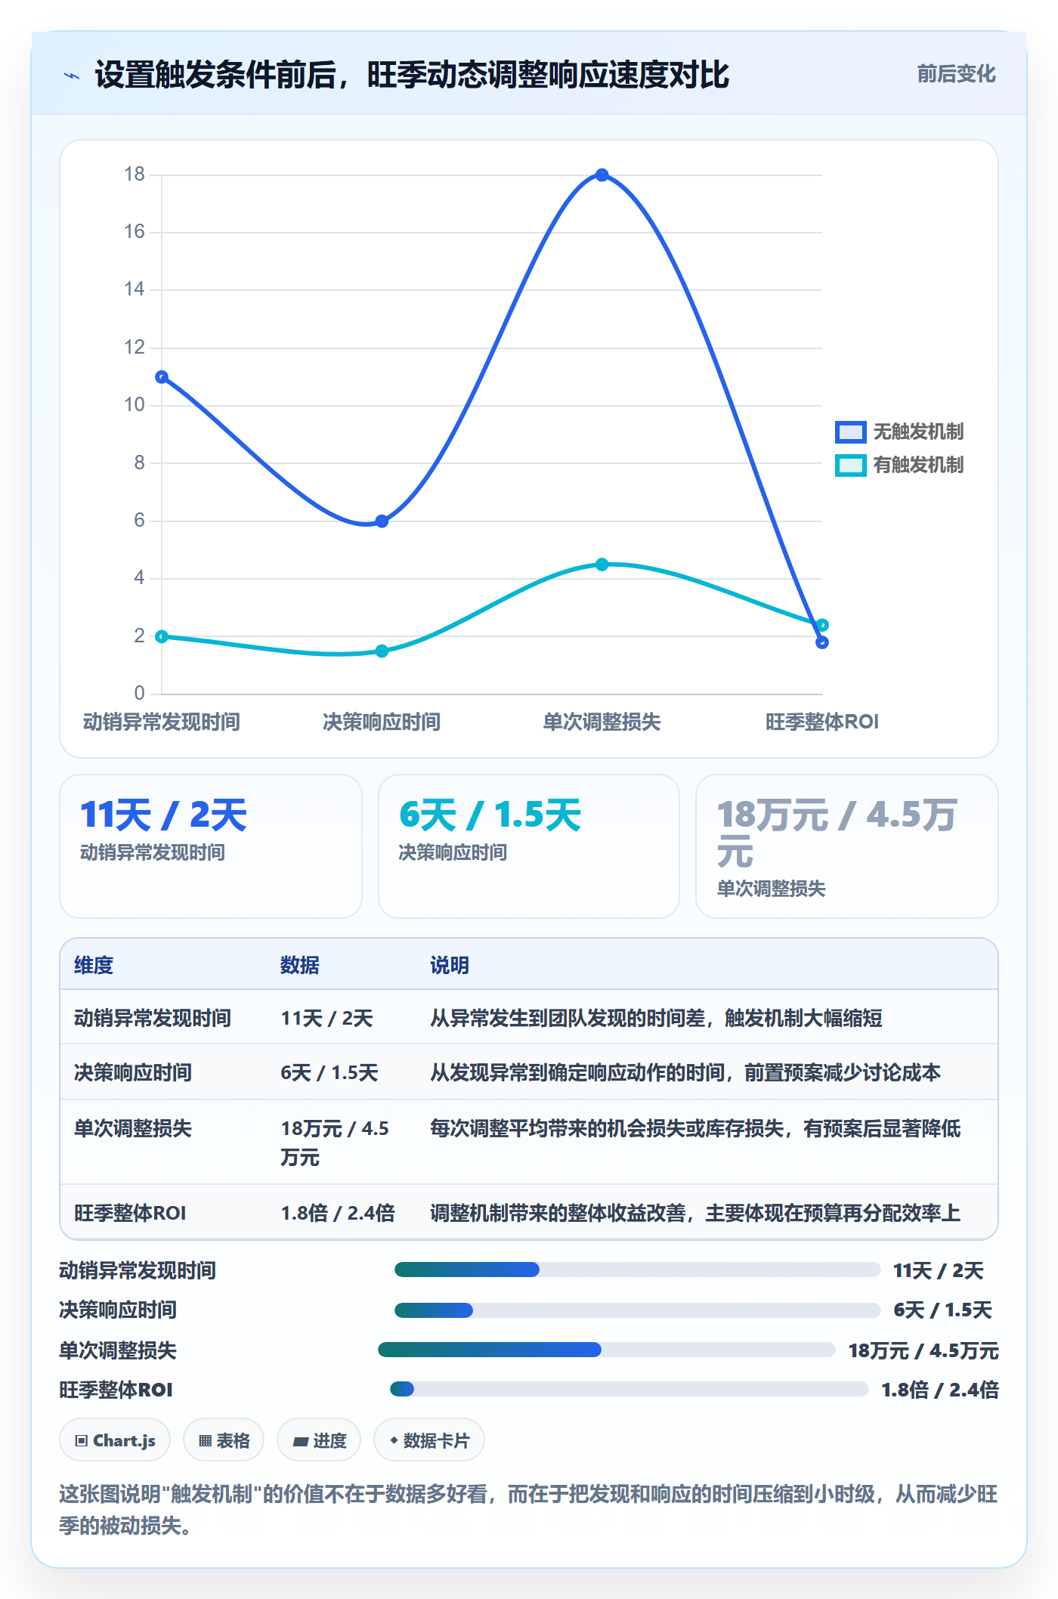Click the 动销异常发现时间 x-axis label

(x=162, y=722)
